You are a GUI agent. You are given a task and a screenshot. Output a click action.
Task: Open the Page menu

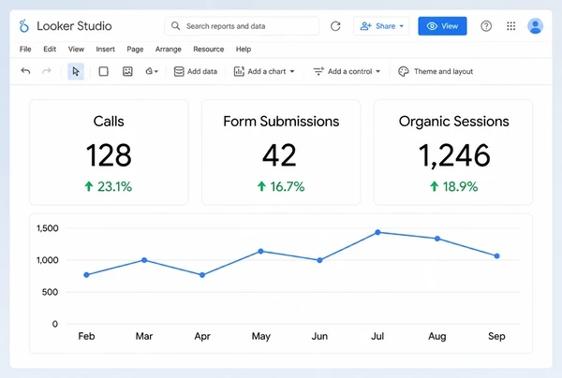click(135, 49)
